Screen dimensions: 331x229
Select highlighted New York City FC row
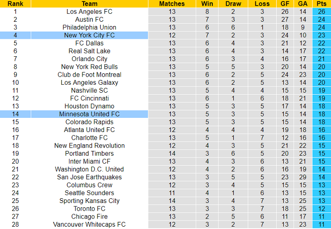[x=165, y=35]
